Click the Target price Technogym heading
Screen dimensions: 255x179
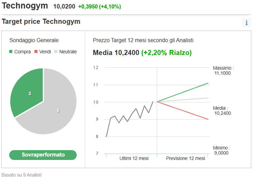[x=41, y=21]
